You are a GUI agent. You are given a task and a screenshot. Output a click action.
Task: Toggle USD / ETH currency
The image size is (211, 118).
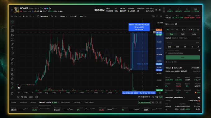83,16
